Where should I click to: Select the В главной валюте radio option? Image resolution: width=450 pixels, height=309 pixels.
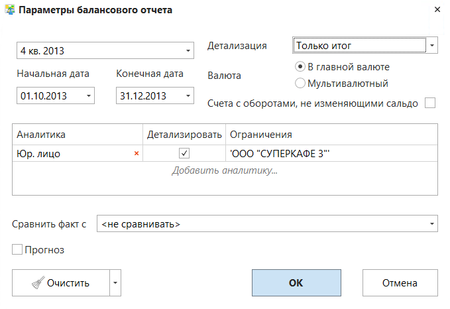(300, 67)
